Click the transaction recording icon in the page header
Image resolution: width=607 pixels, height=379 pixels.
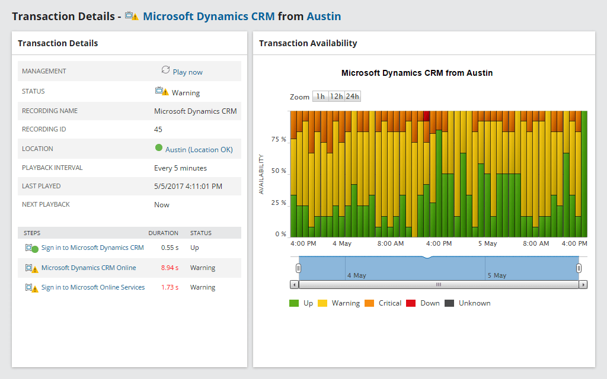click(130, 16)
